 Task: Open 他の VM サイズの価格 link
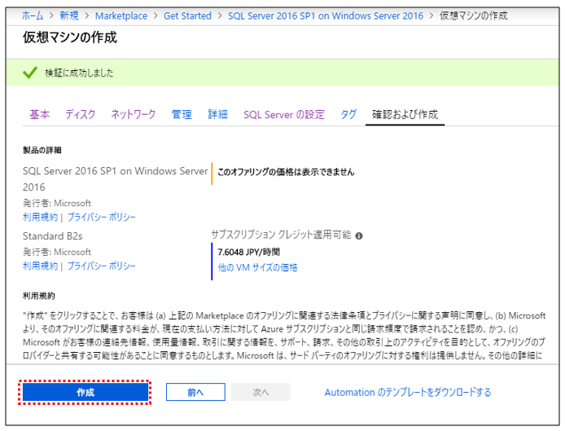257,267
